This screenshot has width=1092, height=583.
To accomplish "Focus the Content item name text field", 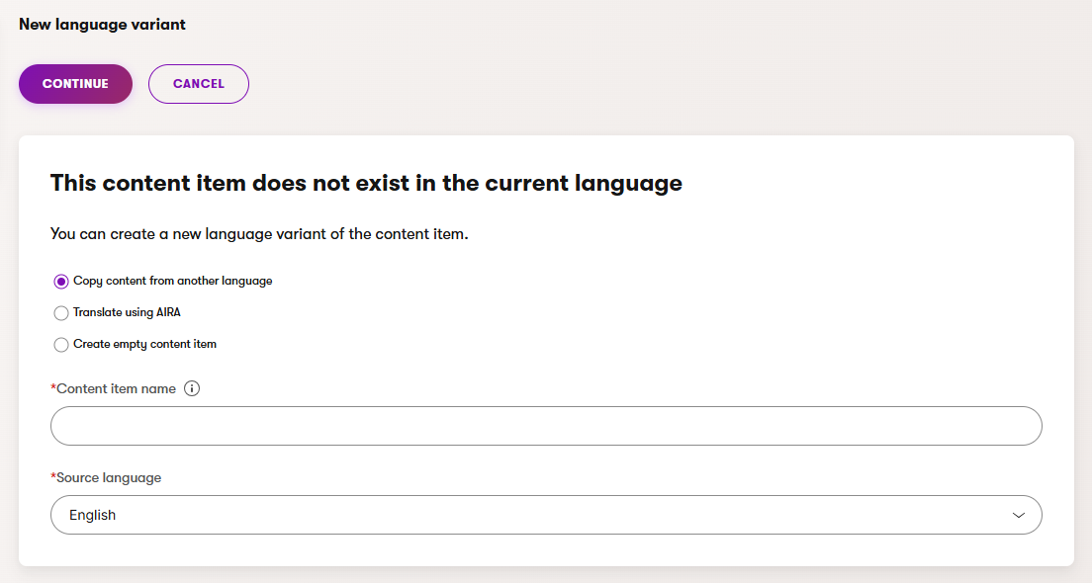I will pos(546,426).
